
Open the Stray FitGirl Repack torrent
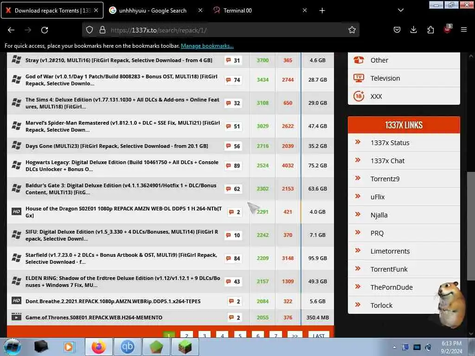[119, 60]
